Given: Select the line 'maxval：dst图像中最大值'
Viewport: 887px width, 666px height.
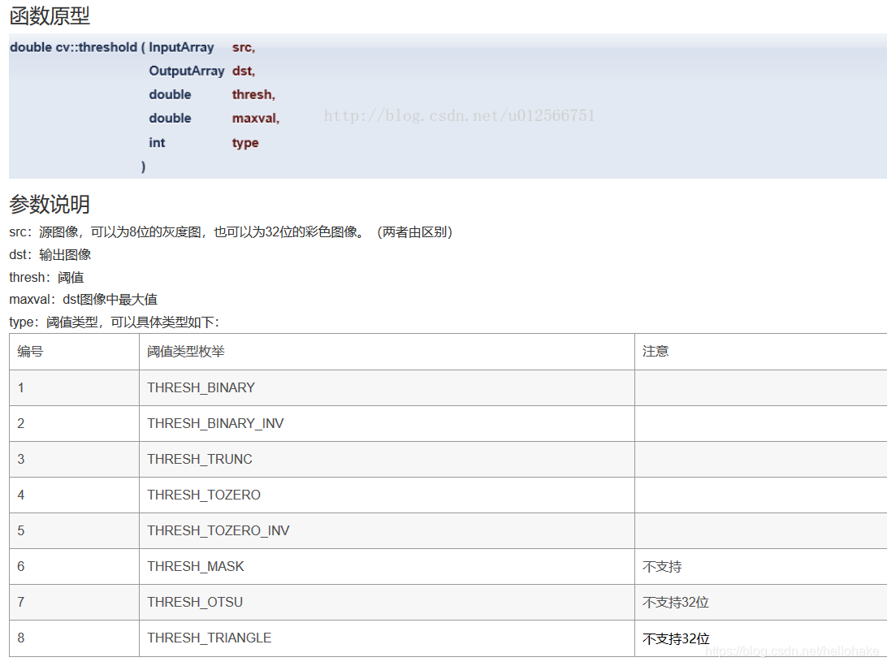Looking at the screenshot, I should (x=83, y=300).
